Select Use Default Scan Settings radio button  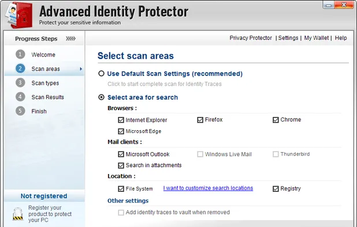tap(101, 74)
